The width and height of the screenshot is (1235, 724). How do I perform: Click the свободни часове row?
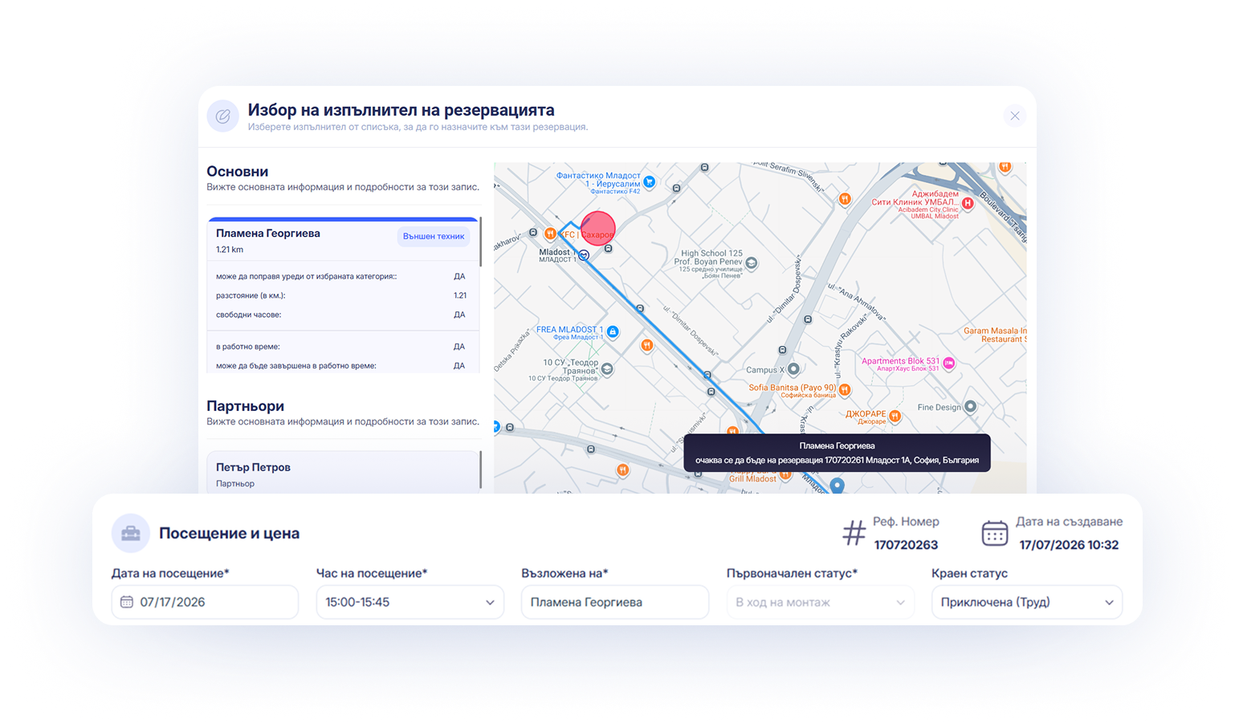pyautogui.click(x=340, y=315)
